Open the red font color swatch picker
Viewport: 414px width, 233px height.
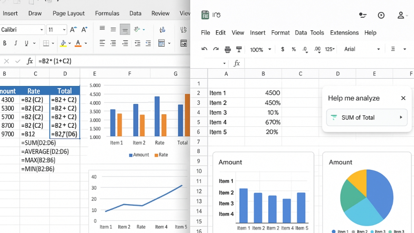pyautogui.click(x=79, y=43)
